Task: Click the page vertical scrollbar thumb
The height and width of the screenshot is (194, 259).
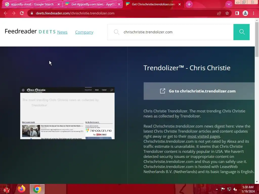Action: 257,39
